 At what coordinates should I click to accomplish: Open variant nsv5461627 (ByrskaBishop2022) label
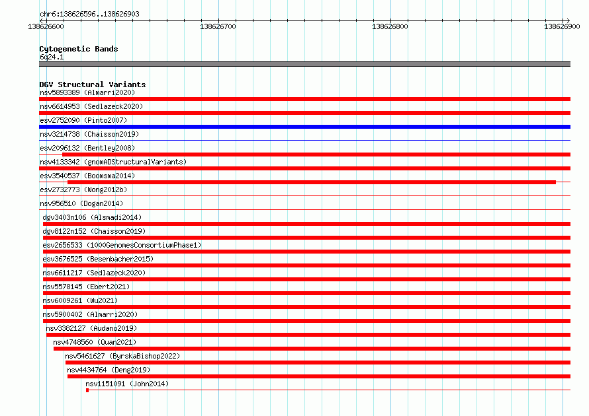click(x=122, y=356)
